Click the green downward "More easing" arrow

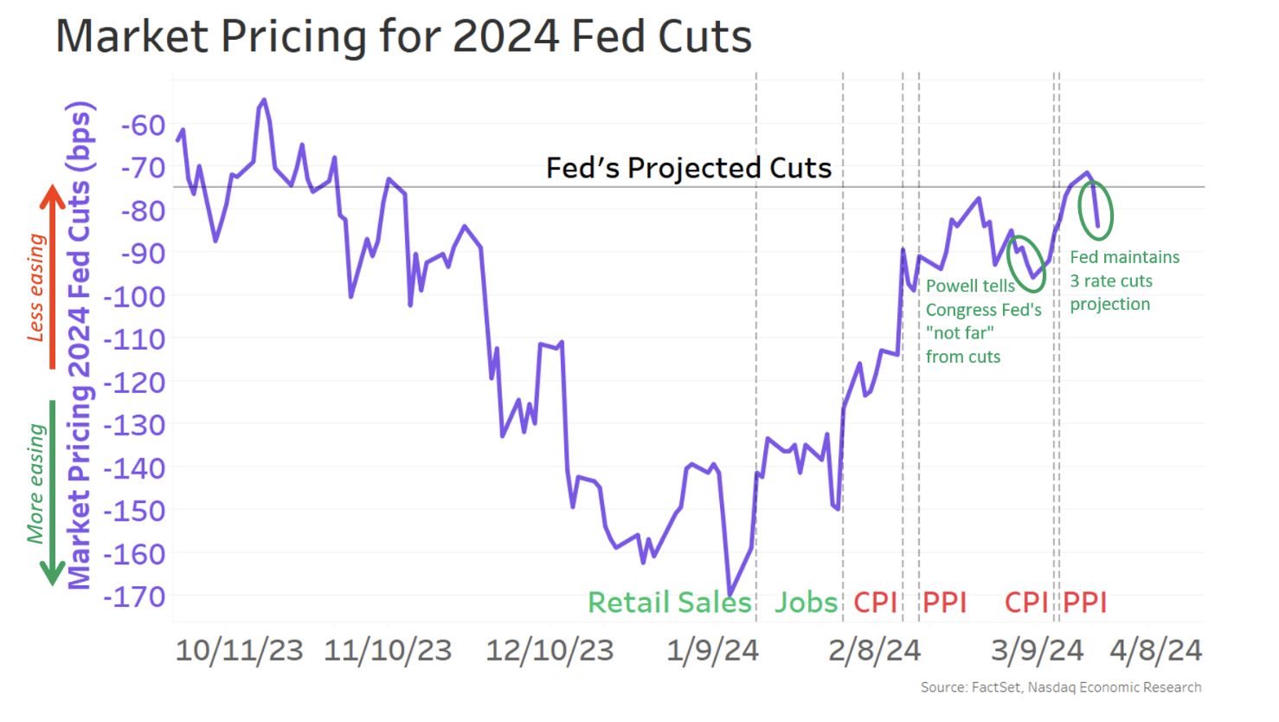(53, 492)
